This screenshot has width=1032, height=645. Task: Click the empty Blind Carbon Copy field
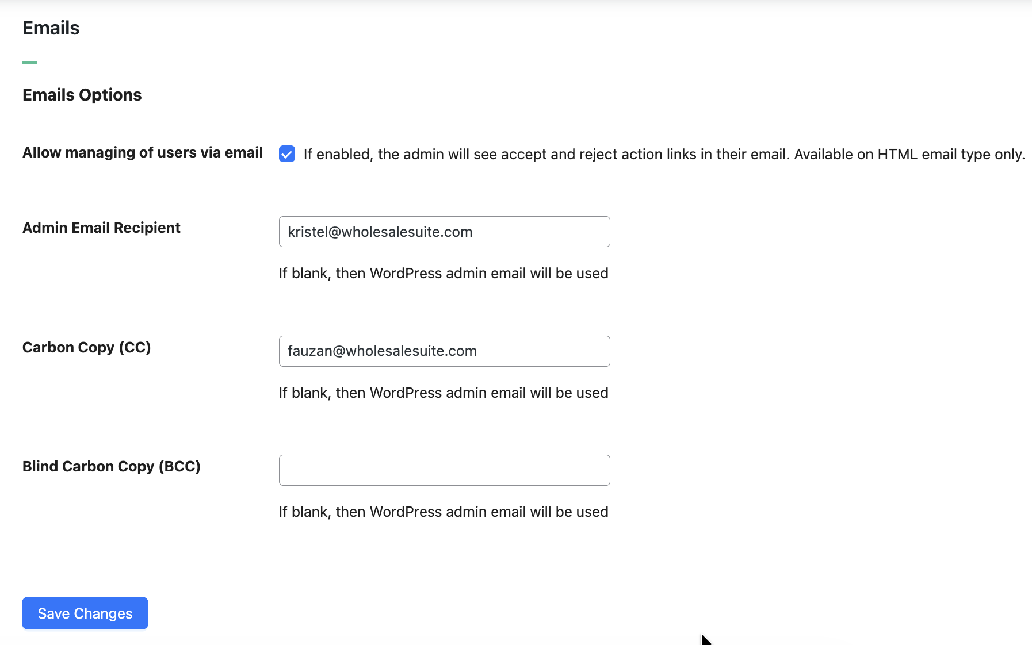click(444, 470)
